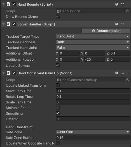Click the Move Lerp Time field

(x=93, y=91)
